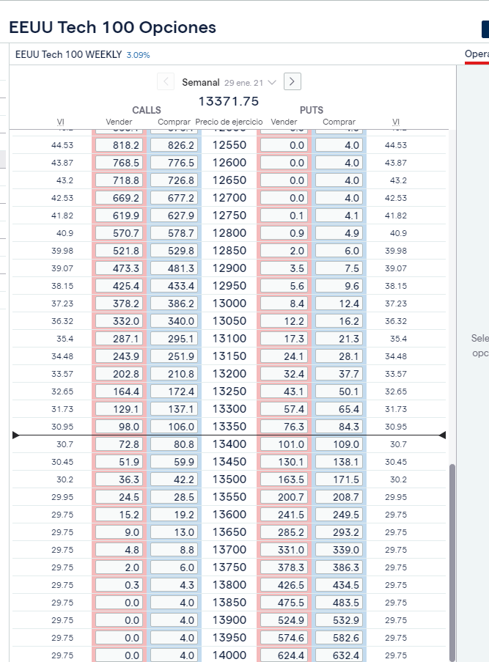Image resolution: width=489 pixels, height=662 pixels.
Task: Click call Vender price 98.0 at strike 13350
Action: 120,427
